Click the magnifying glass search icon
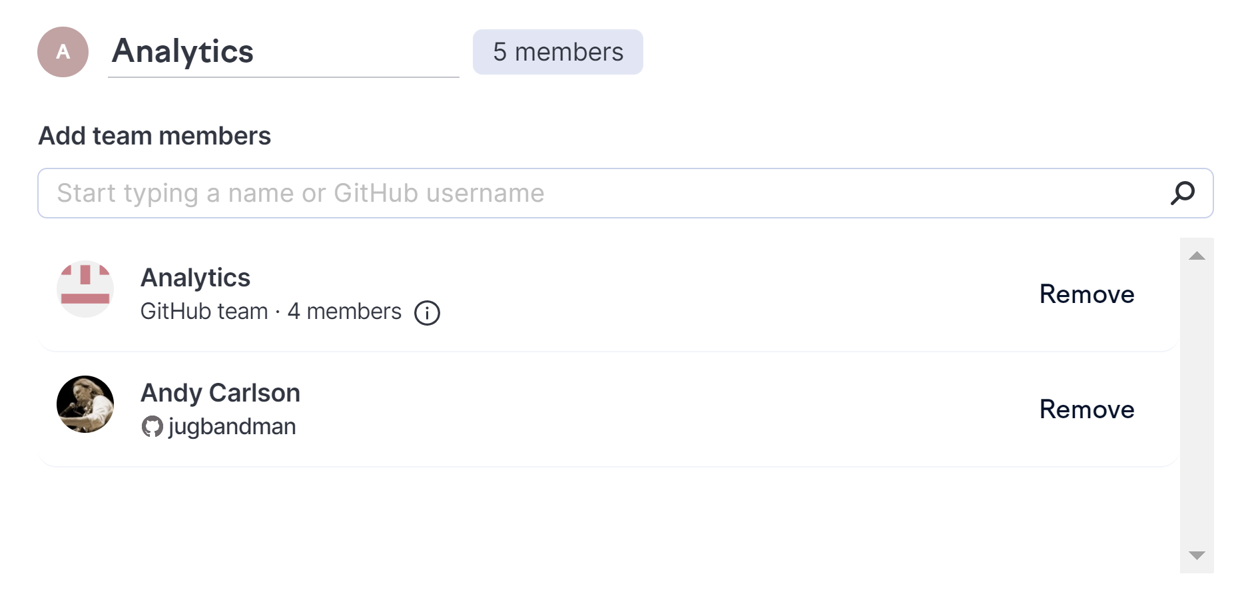This screenshot has width=1236, height=600. (x=1183, y=193)
